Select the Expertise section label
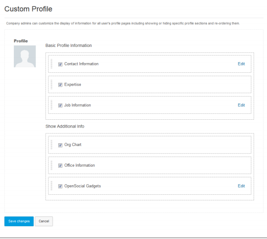 point(73,85)
